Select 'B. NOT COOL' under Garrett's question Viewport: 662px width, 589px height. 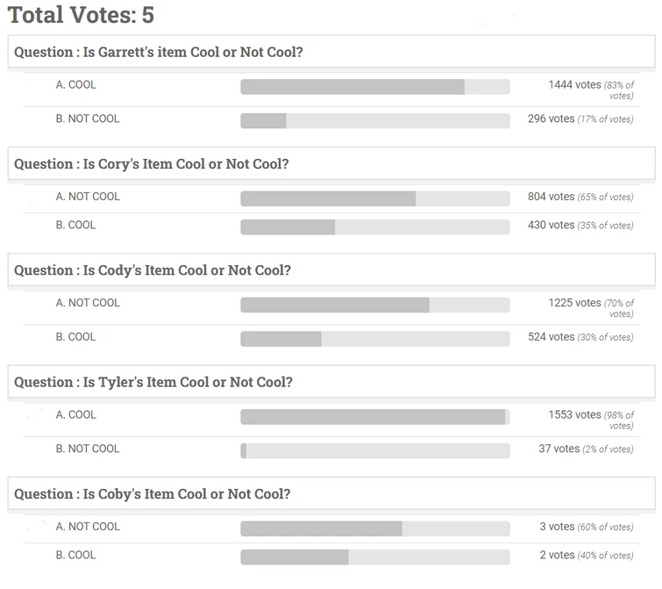[x=88, y=119]
